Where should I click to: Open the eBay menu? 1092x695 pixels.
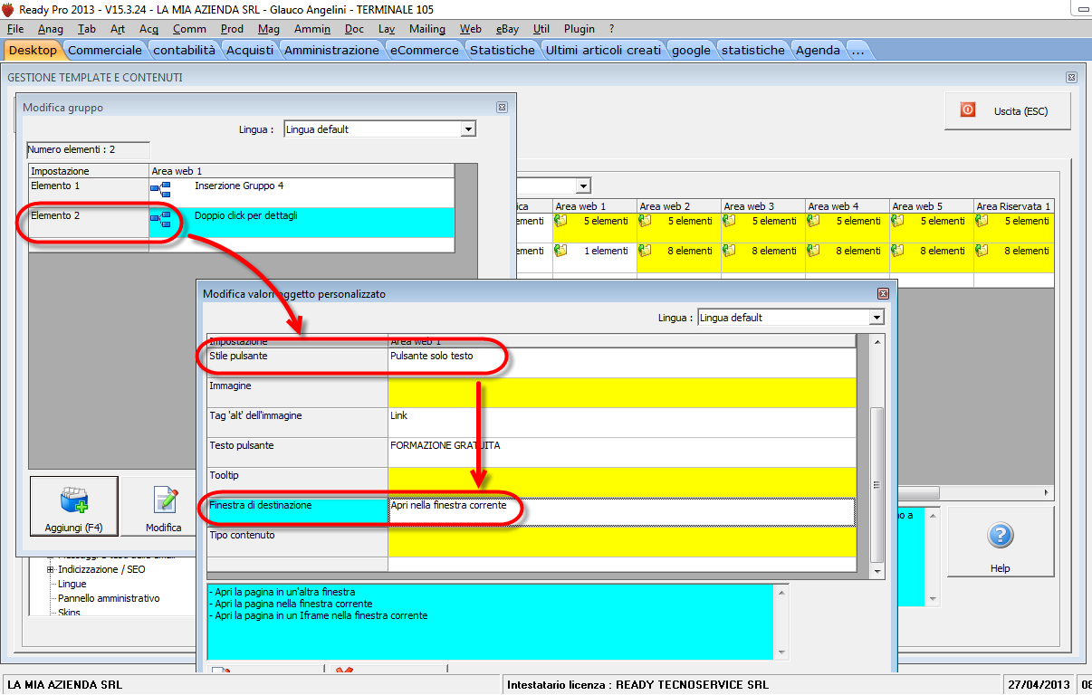[507, 29]
